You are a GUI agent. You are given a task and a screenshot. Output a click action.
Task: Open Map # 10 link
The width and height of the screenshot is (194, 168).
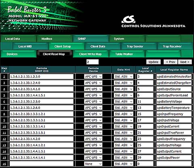pos(4,127)
